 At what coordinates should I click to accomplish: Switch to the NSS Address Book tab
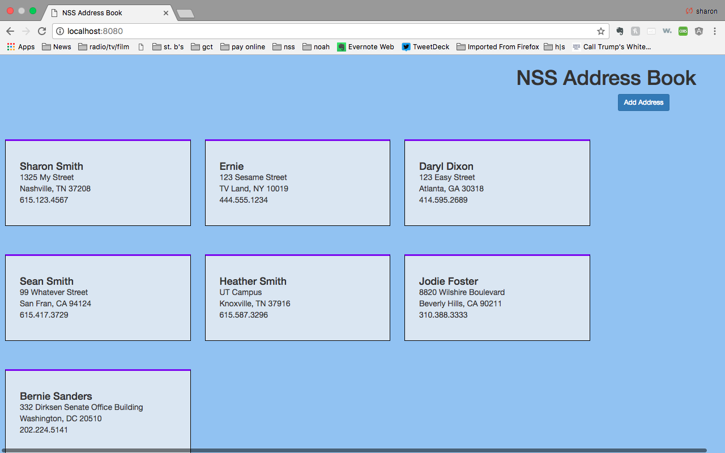pos(102,12)
